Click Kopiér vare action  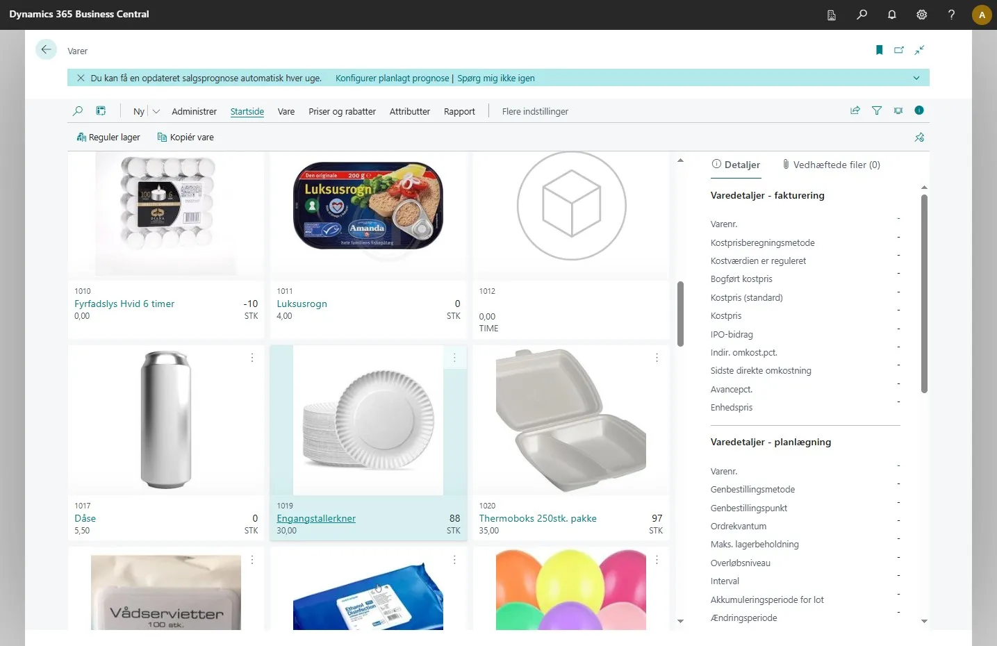coord(186,138)
